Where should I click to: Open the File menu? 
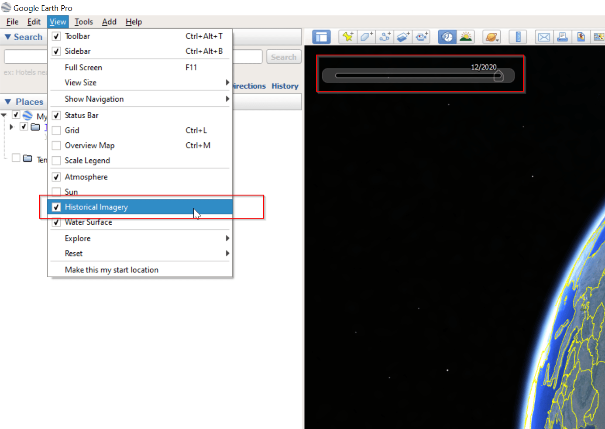pos(12,22)
